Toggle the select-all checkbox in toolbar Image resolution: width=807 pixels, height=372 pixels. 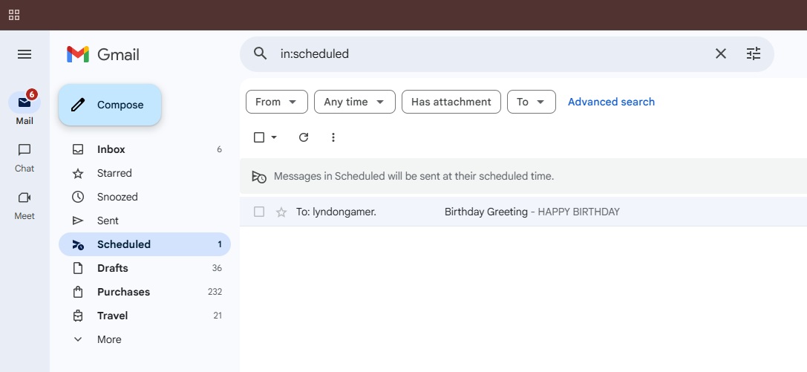coord(259,137)
